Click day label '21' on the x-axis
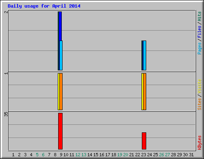 tap(131, 155)
